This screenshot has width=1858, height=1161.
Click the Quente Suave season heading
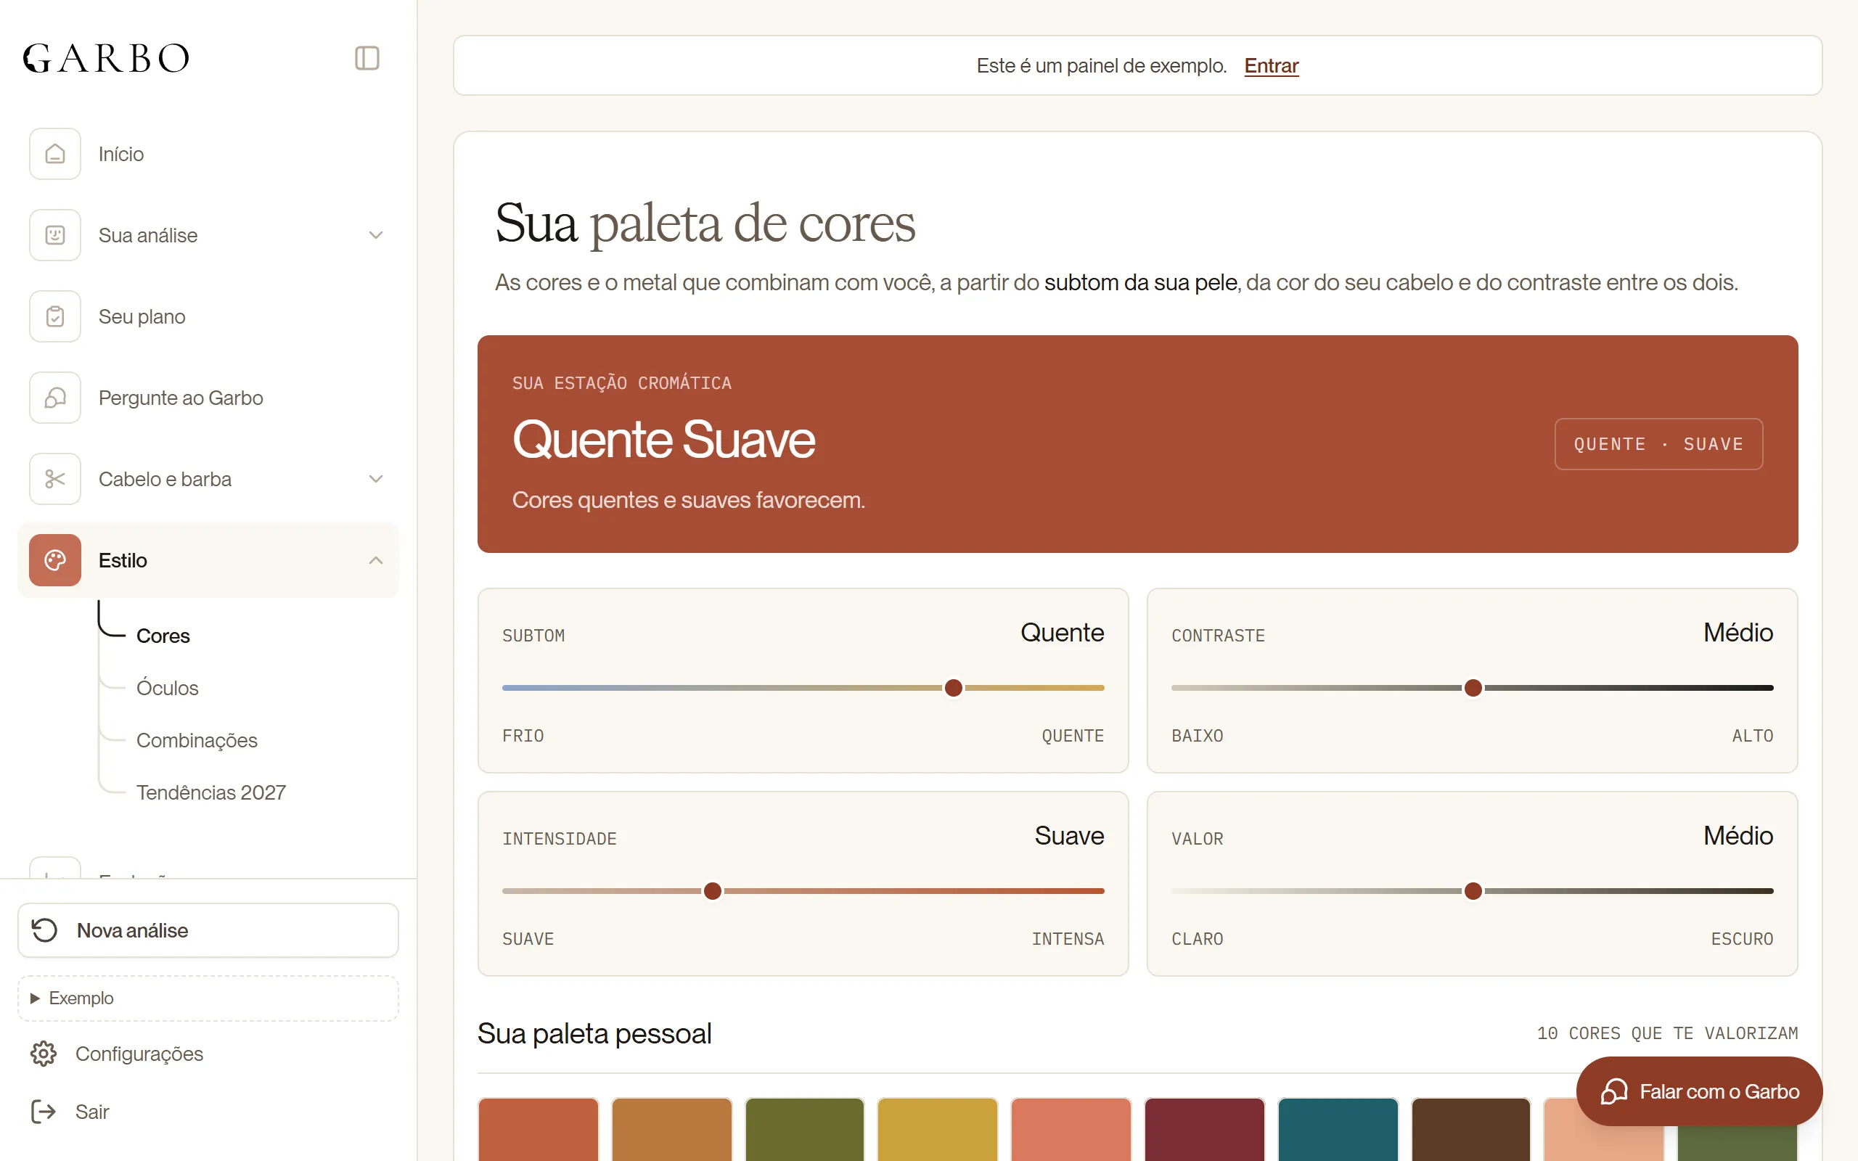[x=663, y=440]
